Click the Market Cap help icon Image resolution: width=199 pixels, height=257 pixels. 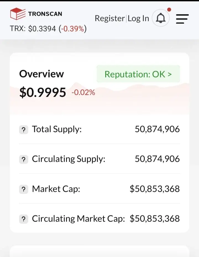pos(23,189)
